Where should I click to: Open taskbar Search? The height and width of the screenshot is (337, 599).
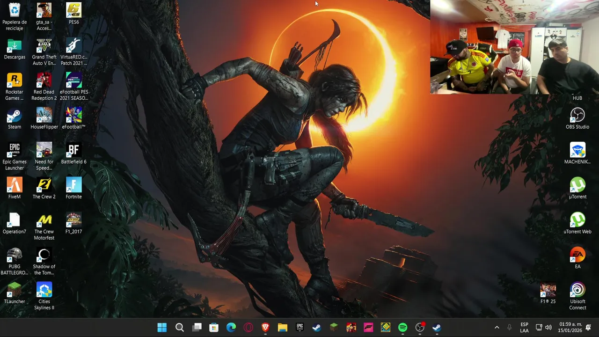[x=180, y=328]
